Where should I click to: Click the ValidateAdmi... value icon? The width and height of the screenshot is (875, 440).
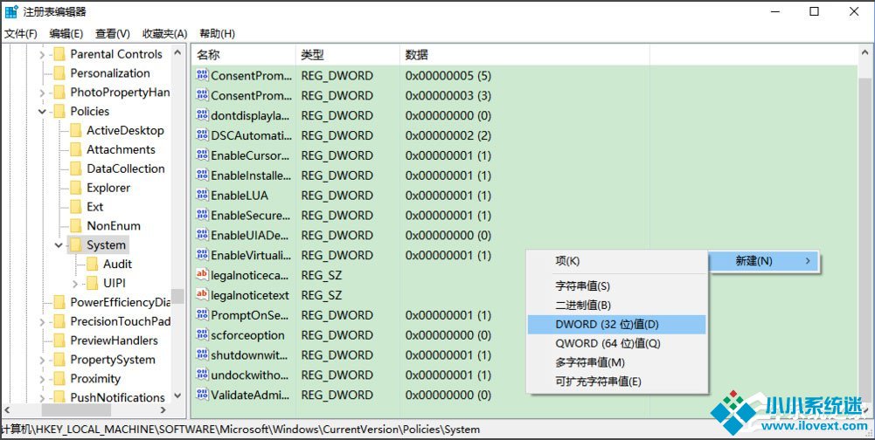[x=202, y=395]
